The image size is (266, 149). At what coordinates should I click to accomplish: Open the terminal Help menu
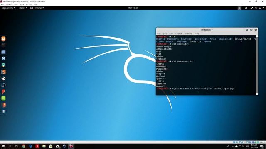pyautogui.click(x=197, y=34)
